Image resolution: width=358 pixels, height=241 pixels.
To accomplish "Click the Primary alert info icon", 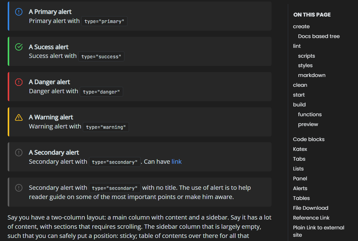I will click(x=19, y=12).
